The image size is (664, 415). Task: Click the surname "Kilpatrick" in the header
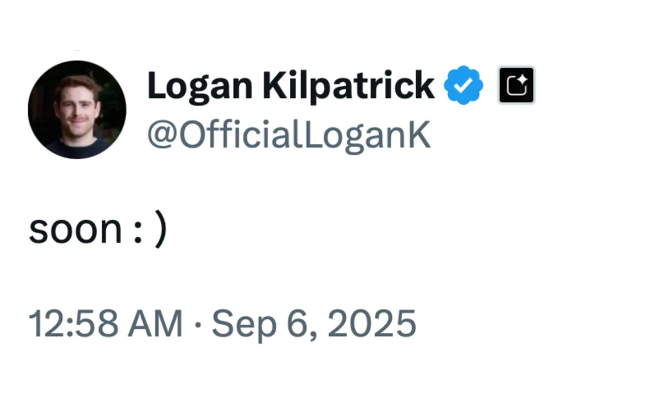point(348,86)
